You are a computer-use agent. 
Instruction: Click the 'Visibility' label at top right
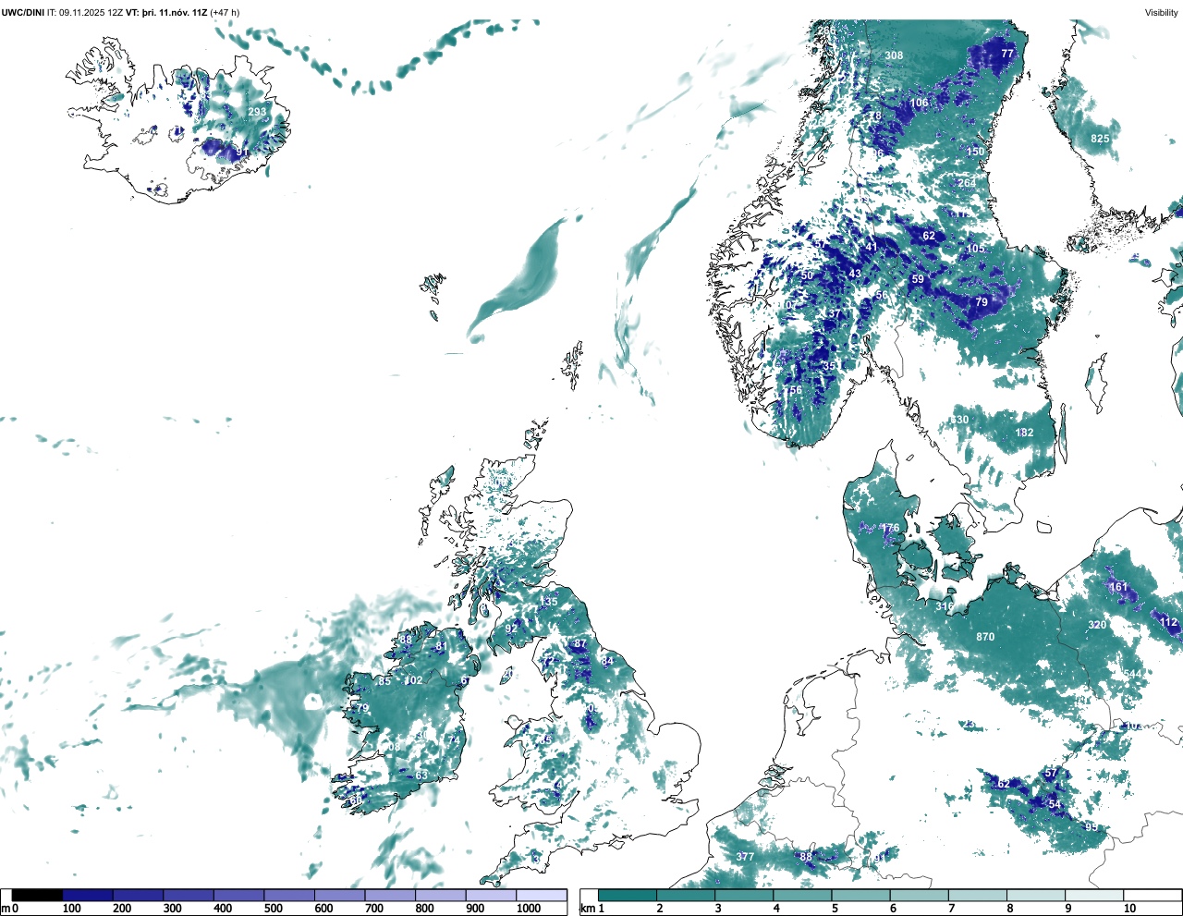[x=1162, y=12]
